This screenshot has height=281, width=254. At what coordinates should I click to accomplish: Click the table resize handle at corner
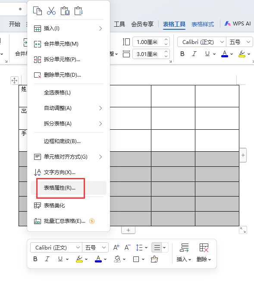coord(243,230)
